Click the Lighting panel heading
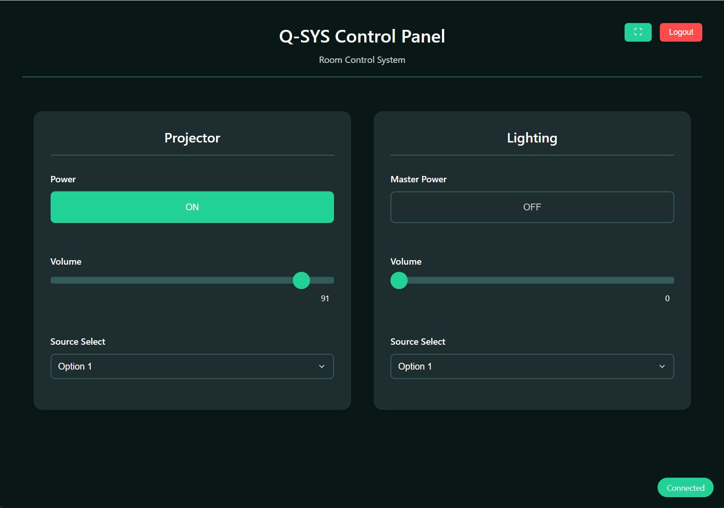 (532, 138)
